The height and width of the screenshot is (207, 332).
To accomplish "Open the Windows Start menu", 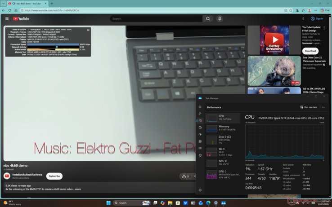I will tap(108, 203).
